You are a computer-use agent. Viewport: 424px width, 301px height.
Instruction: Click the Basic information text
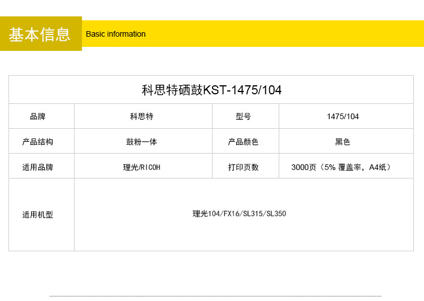pyautogui.click(x=115, y=34)
